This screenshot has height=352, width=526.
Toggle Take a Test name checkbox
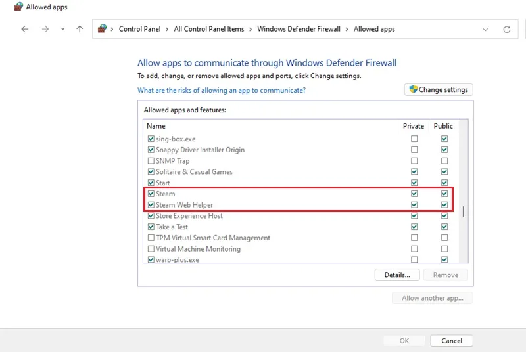tap(151, 227)
